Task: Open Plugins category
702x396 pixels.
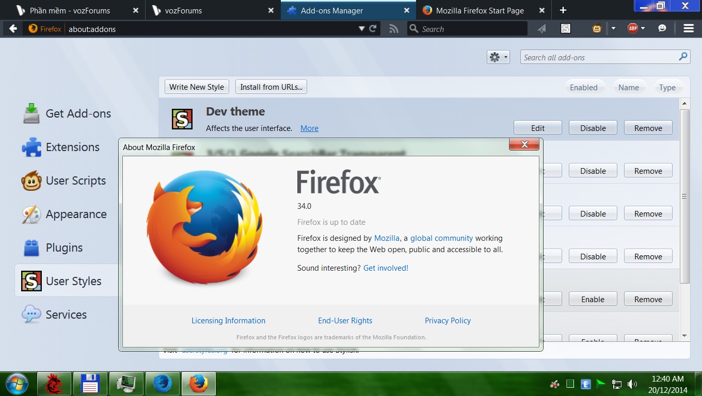Action: tap(67, 247)
